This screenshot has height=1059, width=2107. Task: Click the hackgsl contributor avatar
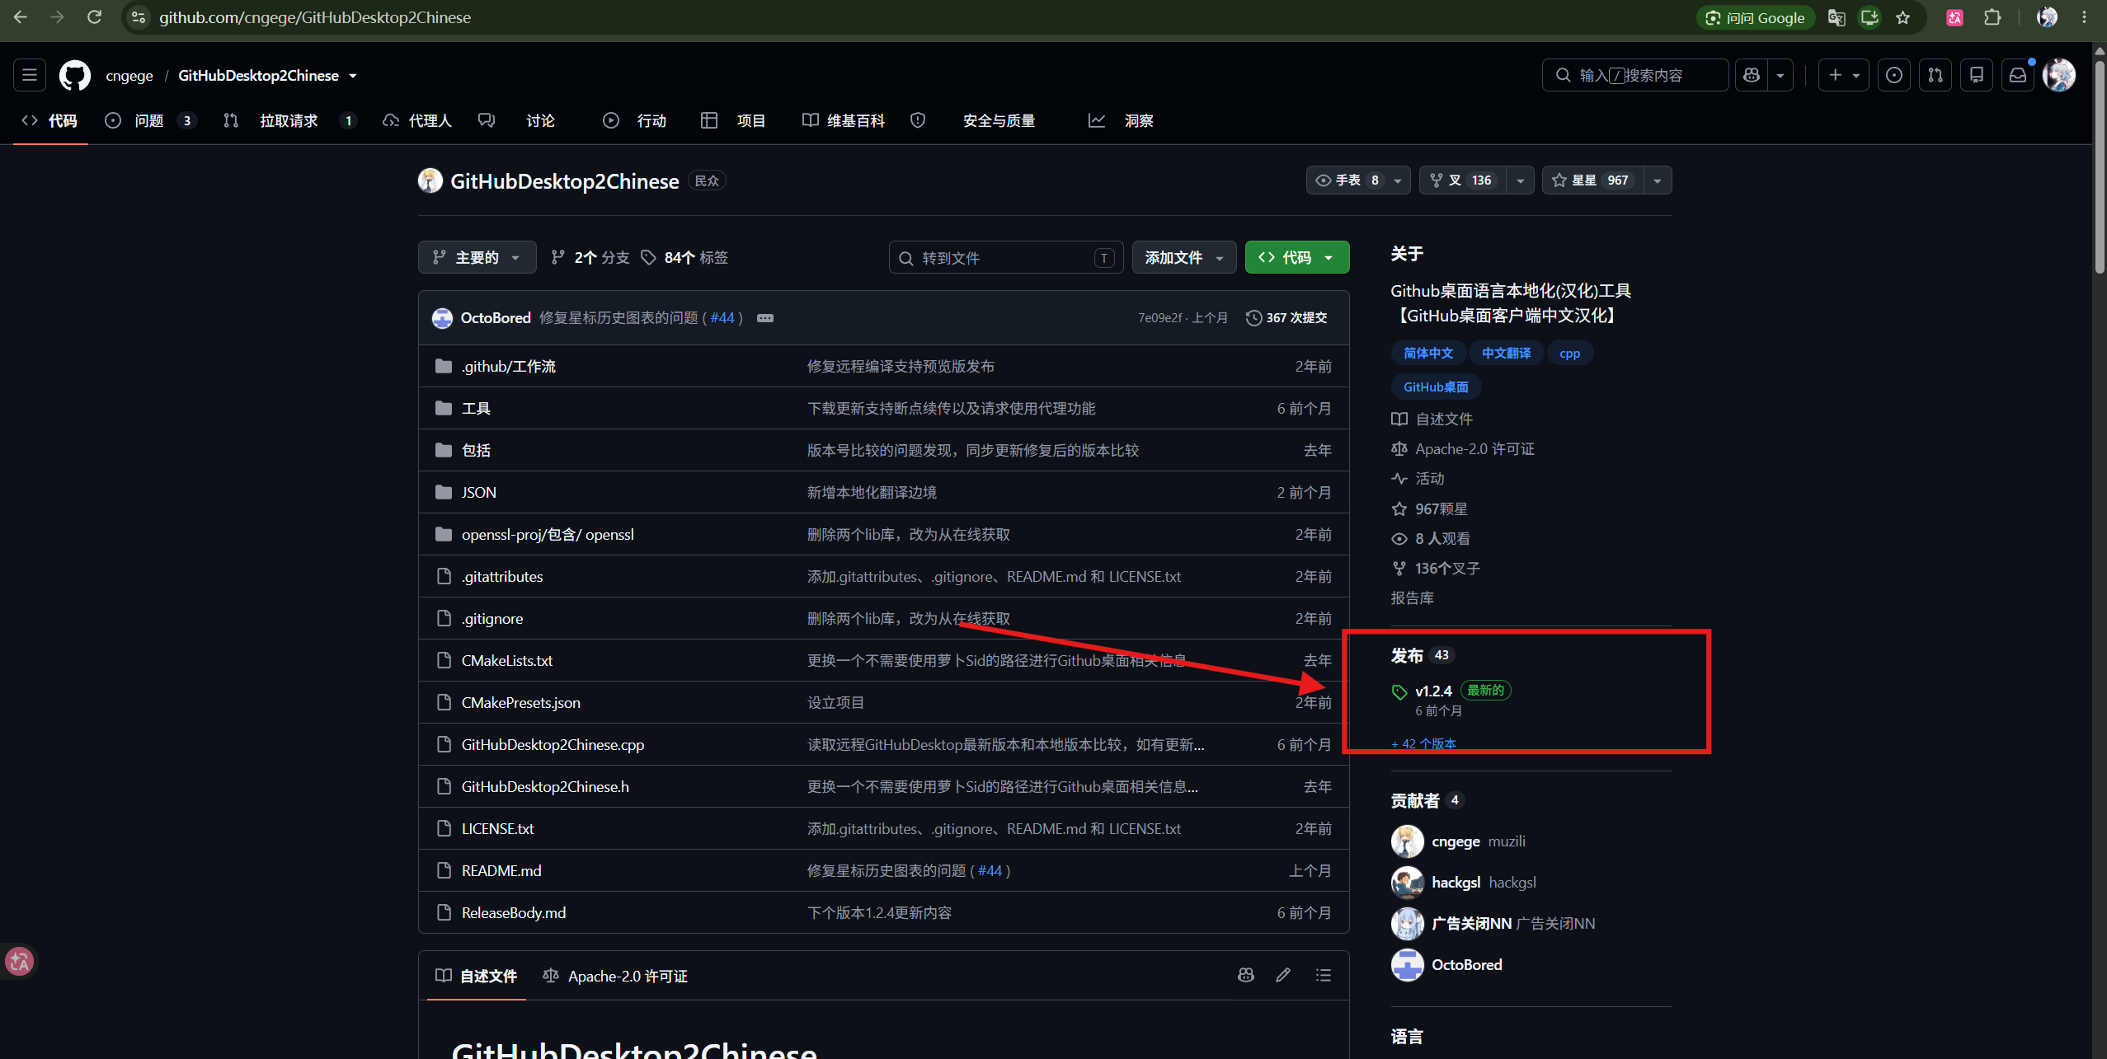[x=1407, y=883]
